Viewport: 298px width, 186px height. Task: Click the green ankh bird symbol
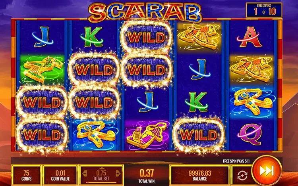click(42, 69)
